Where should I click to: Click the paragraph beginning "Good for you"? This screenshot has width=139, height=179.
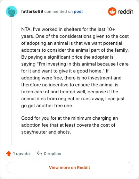click(x=69, y=125)
